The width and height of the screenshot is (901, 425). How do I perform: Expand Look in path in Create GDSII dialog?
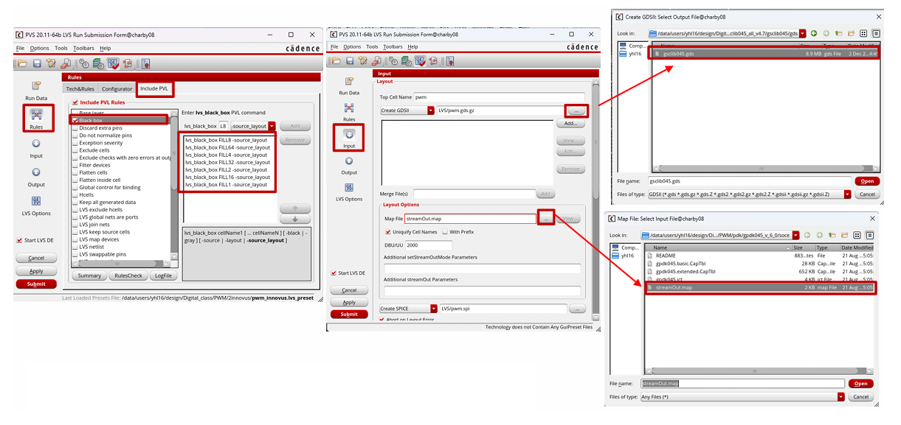[x=801, y=33]
